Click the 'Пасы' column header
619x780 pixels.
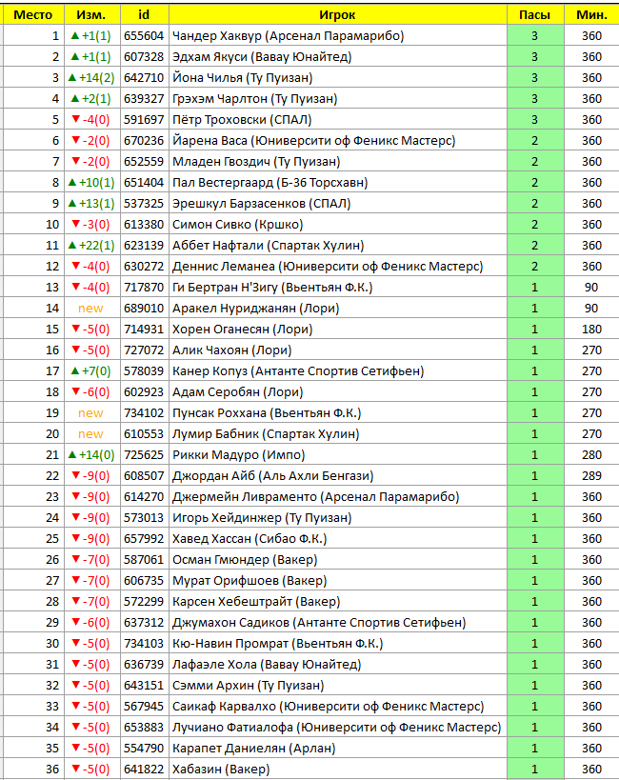tap(535, 15)
